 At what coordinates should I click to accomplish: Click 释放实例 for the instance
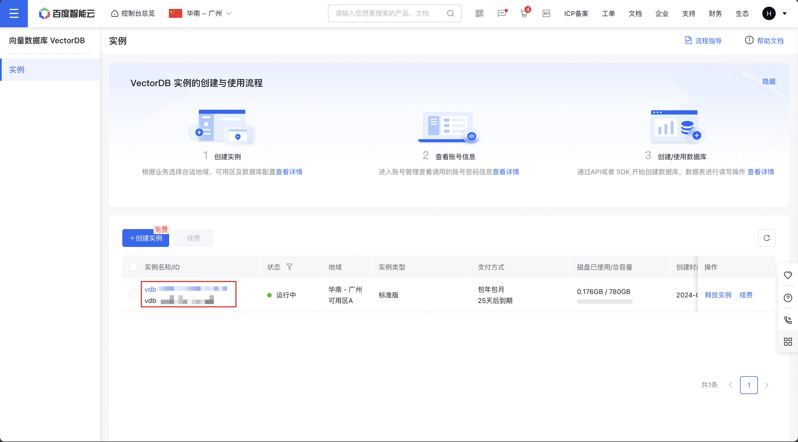[x=718, y=295]
